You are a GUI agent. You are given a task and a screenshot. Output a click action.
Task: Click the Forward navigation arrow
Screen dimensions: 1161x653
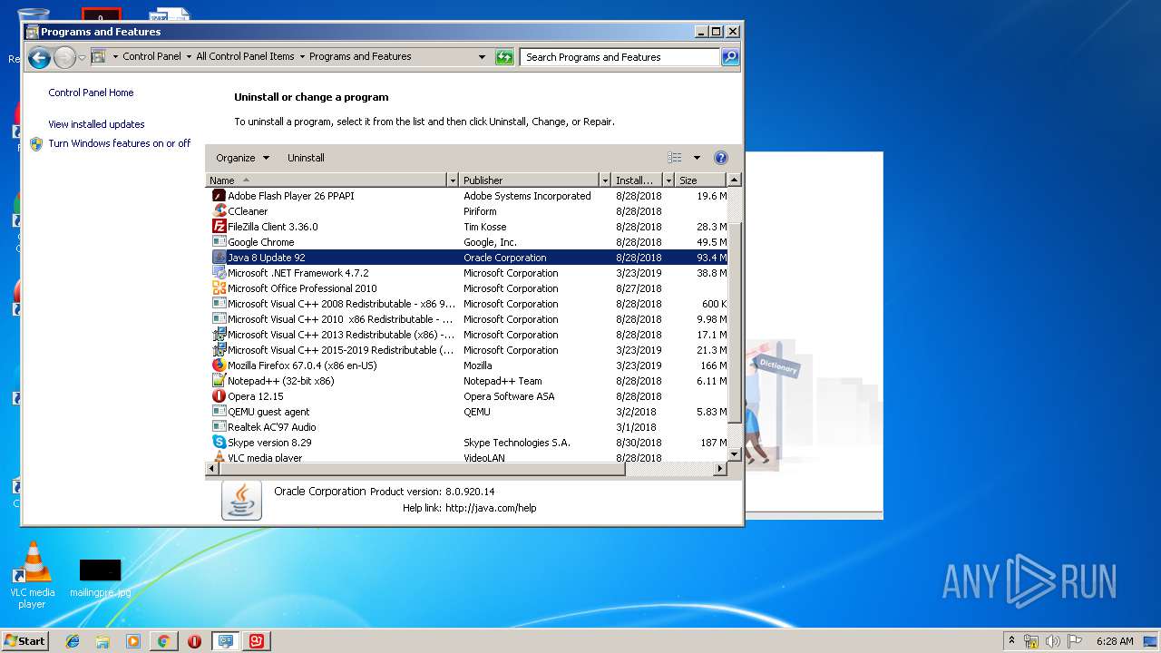click(x=64, y=58)
